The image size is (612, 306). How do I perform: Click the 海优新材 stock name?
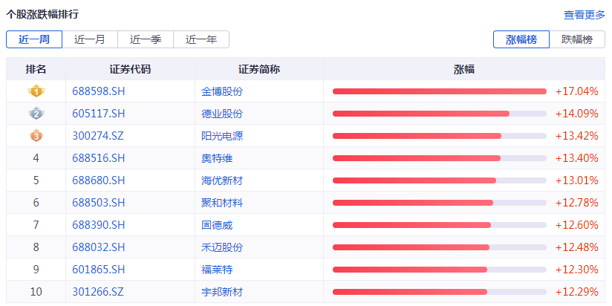click(x=222, y=180)
